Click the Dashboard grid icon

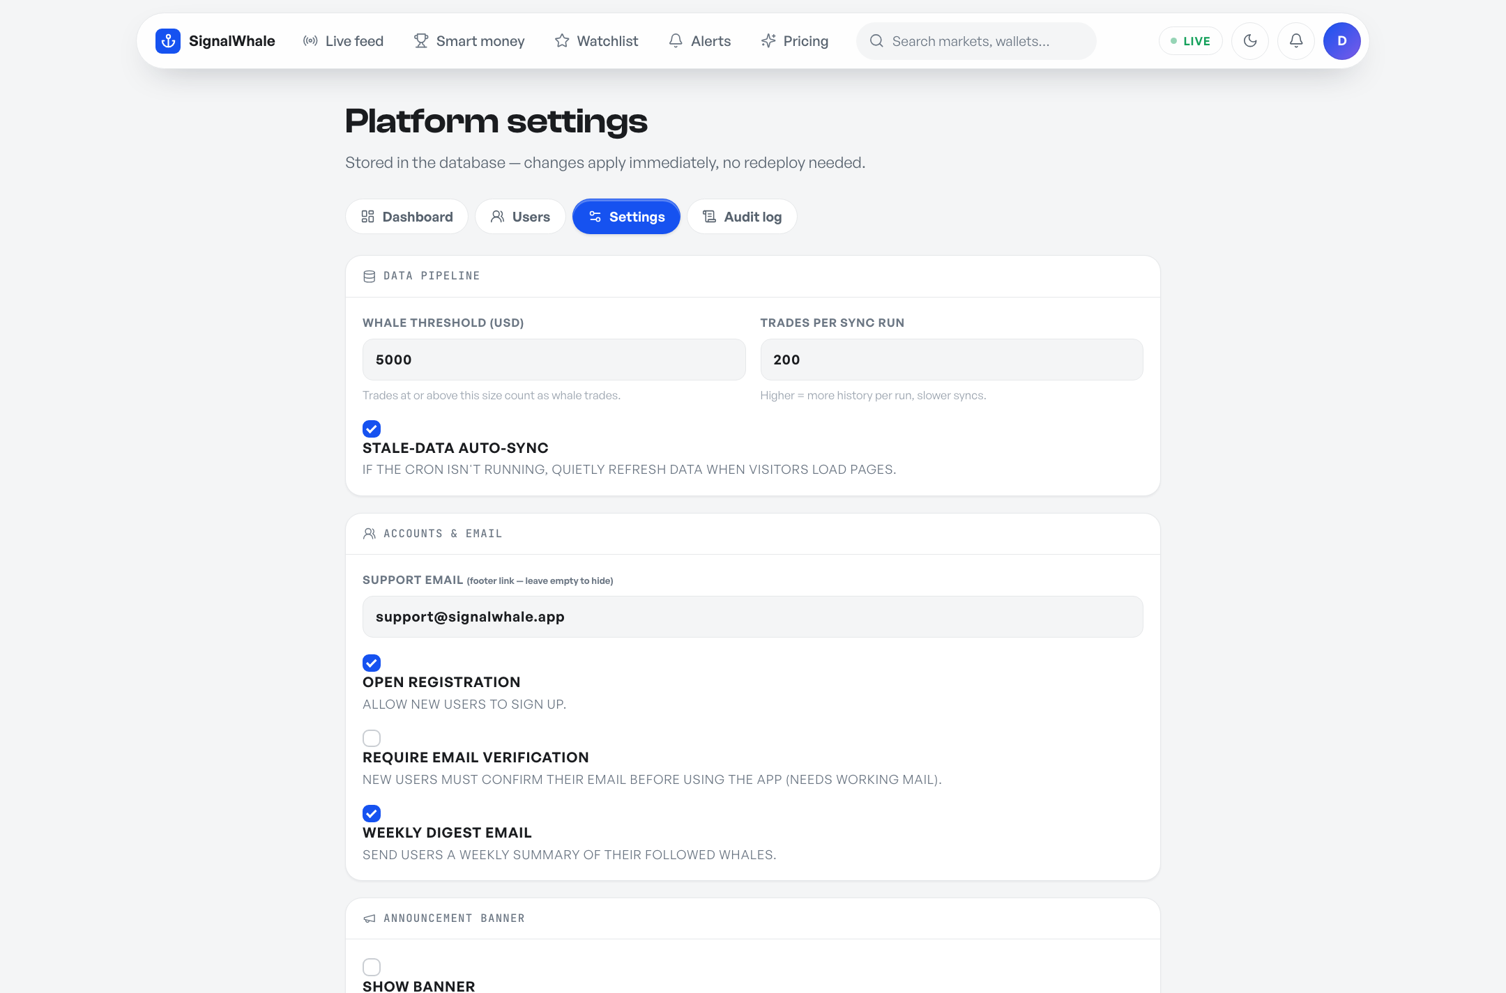coord(367,217)
